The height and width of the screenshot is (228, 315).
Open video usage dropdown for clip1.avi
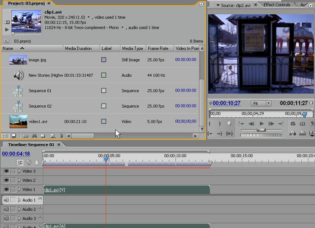pyautogui.click(x=88, y=17)
